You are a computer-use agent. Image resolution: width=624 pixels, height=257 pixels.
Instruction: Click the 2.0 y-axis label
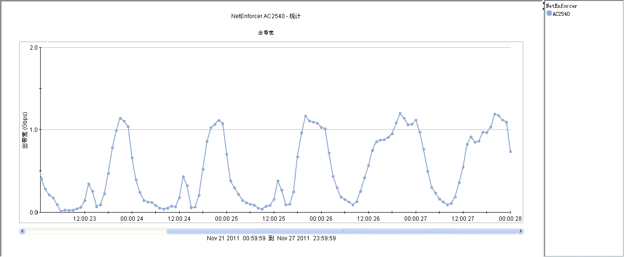pos(34,48)
